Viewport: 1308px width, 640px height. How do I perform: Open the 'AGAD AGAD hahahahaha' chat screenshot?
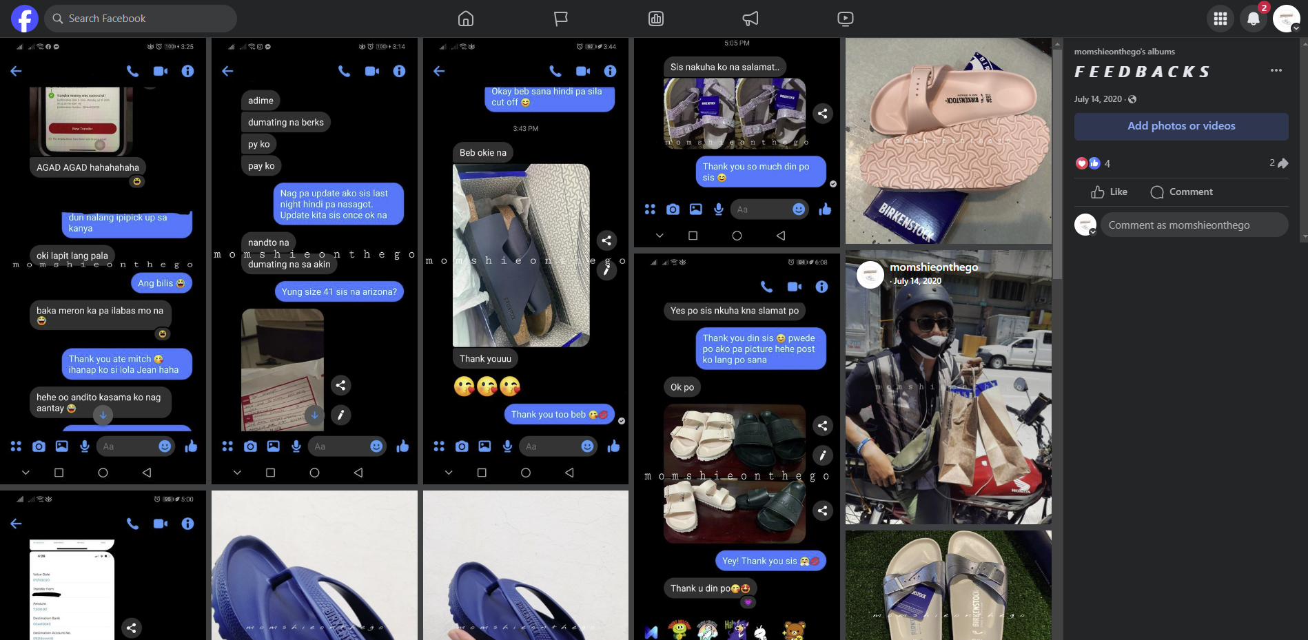103,261
